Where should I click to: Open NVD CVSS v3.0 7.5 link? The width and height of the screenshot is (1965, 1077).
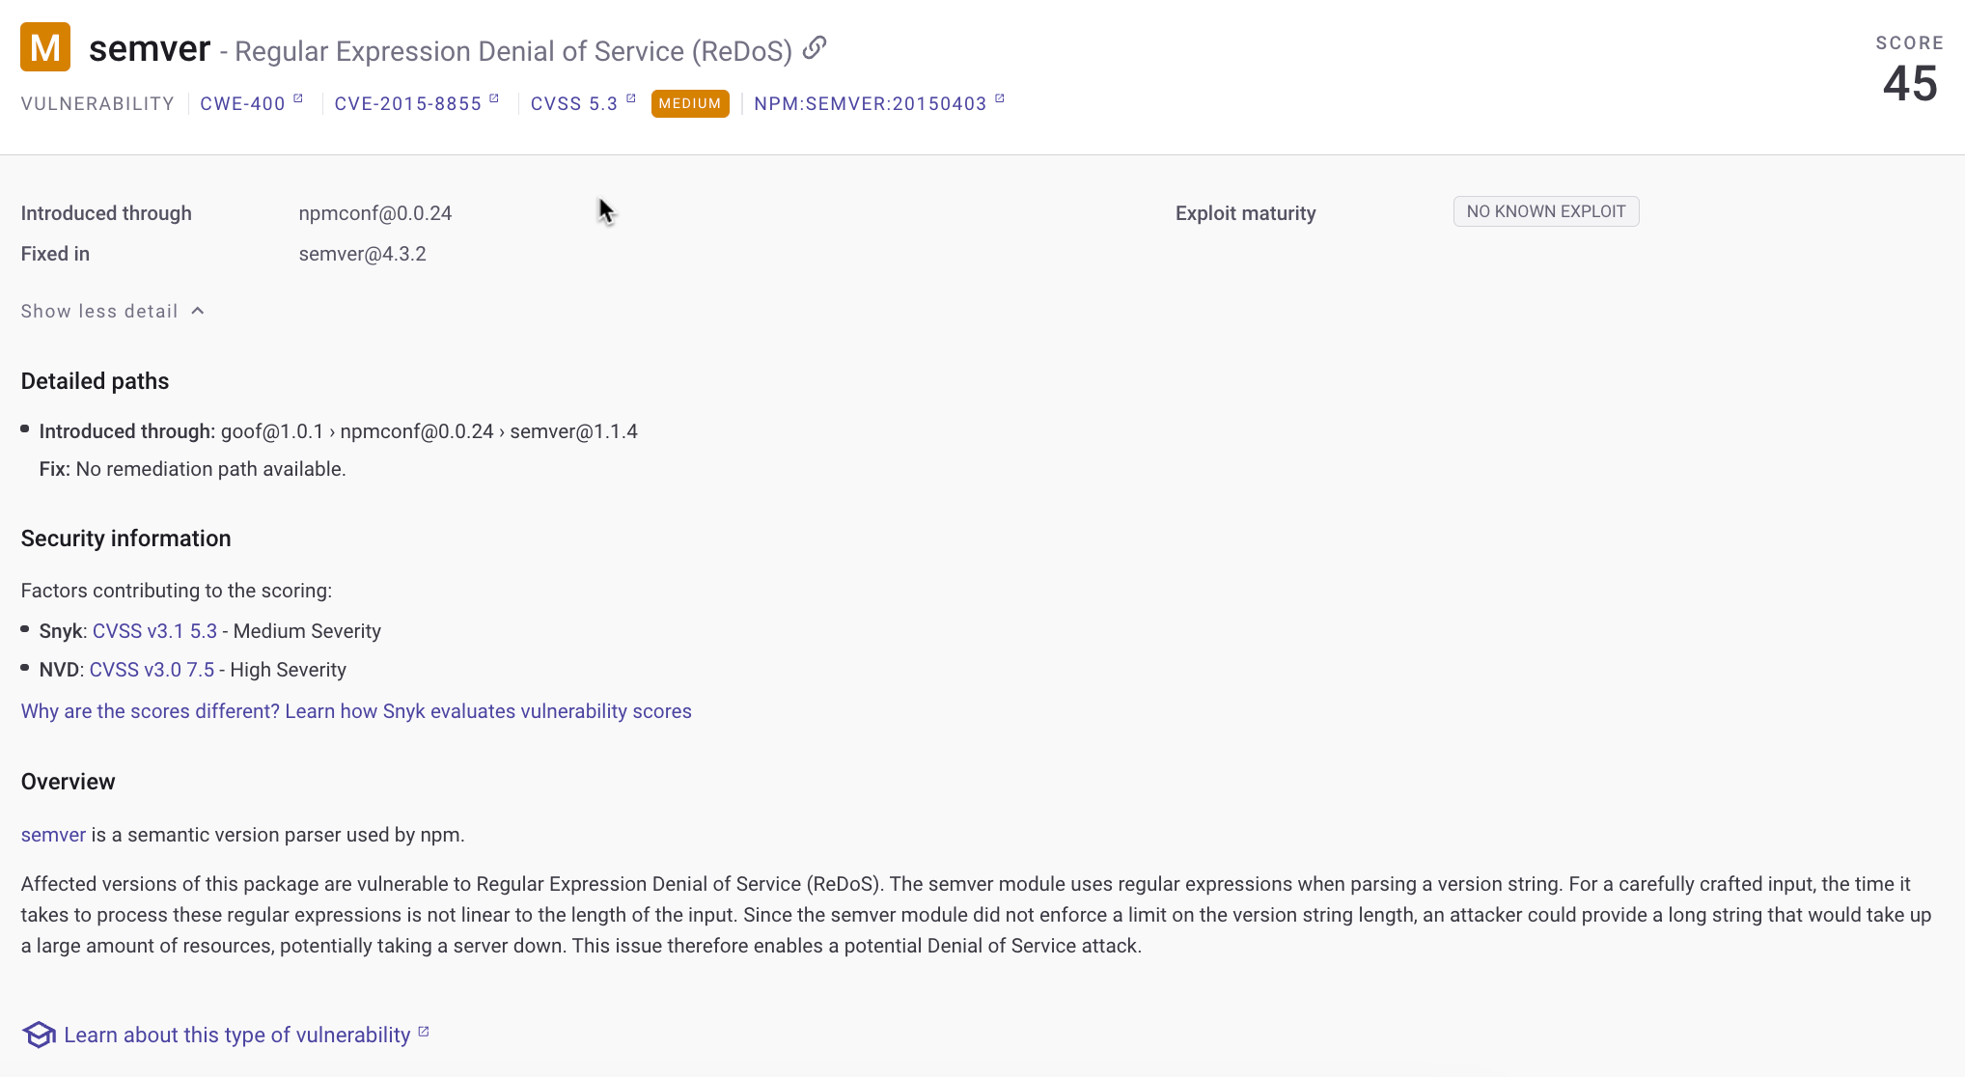[152, 670]
